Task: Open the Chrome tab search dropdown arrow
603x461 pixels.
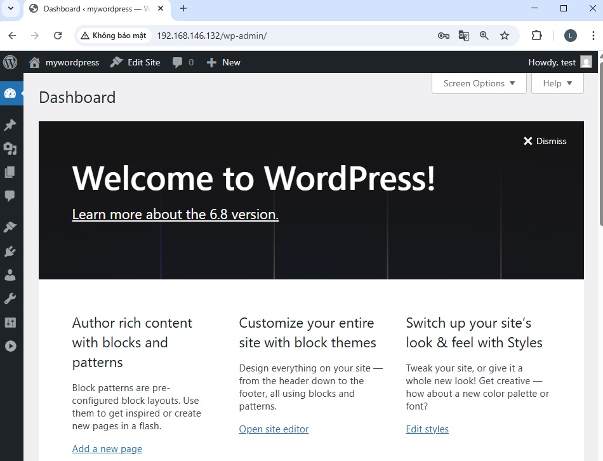Action: pos(11,8)
